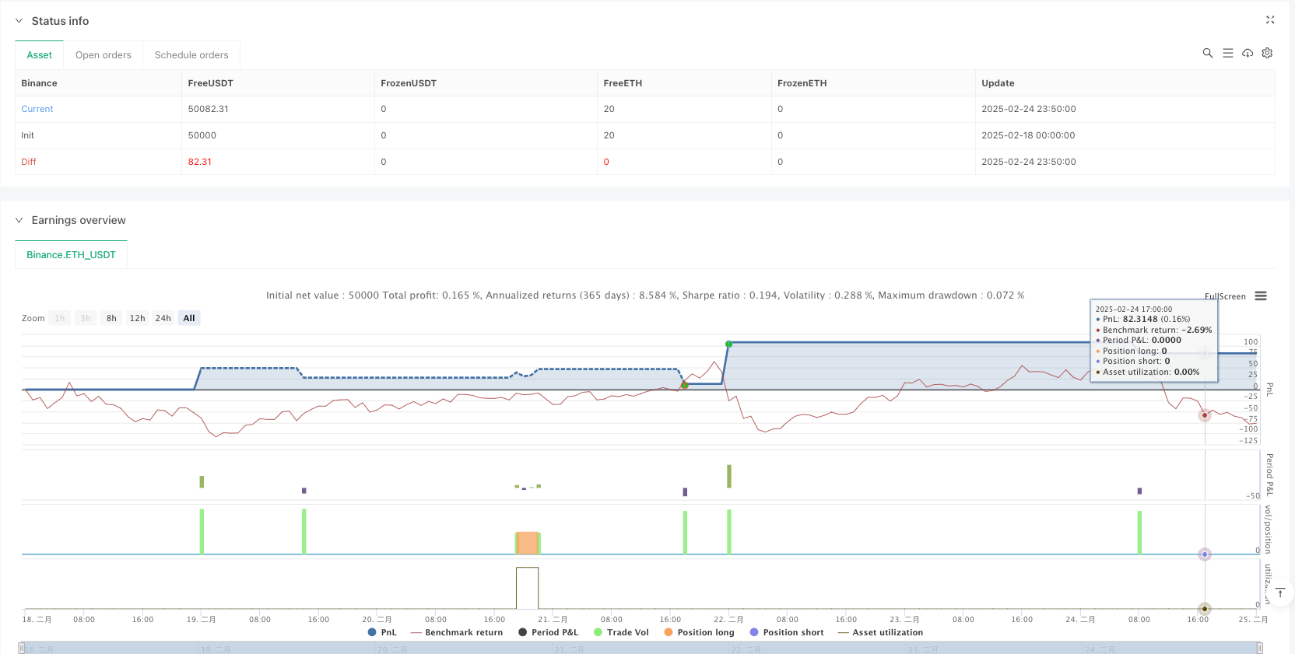
Task: Set chart zoom to 8h
Action: point(111,318)
